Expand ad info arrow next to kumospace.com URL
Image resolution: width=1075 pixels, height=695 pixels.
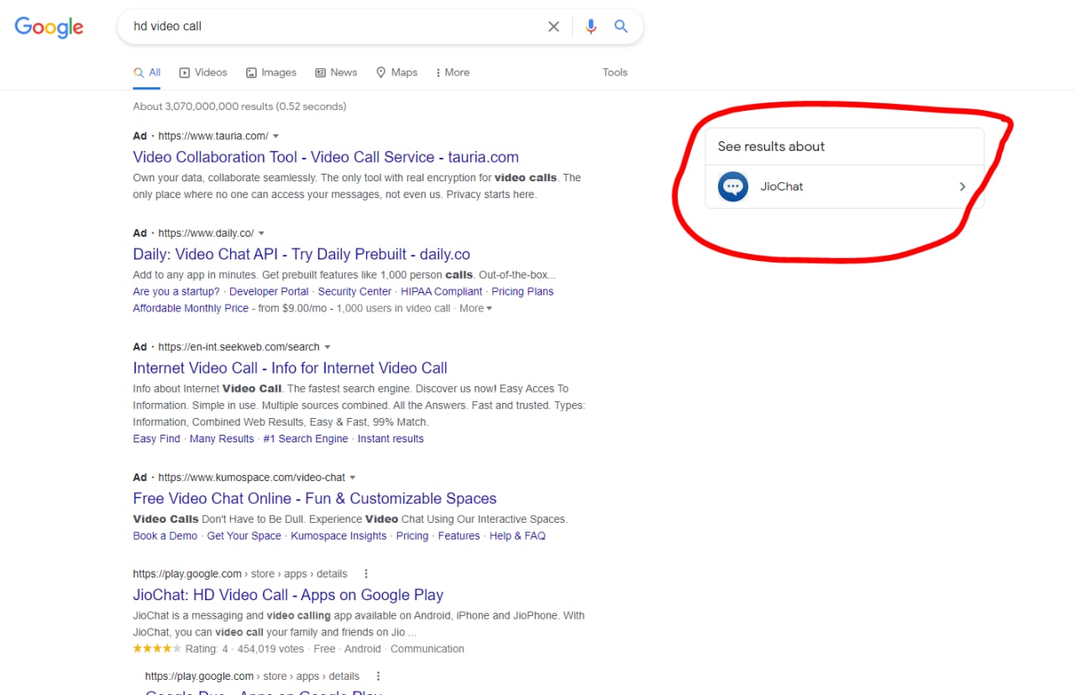coord(353,478)
